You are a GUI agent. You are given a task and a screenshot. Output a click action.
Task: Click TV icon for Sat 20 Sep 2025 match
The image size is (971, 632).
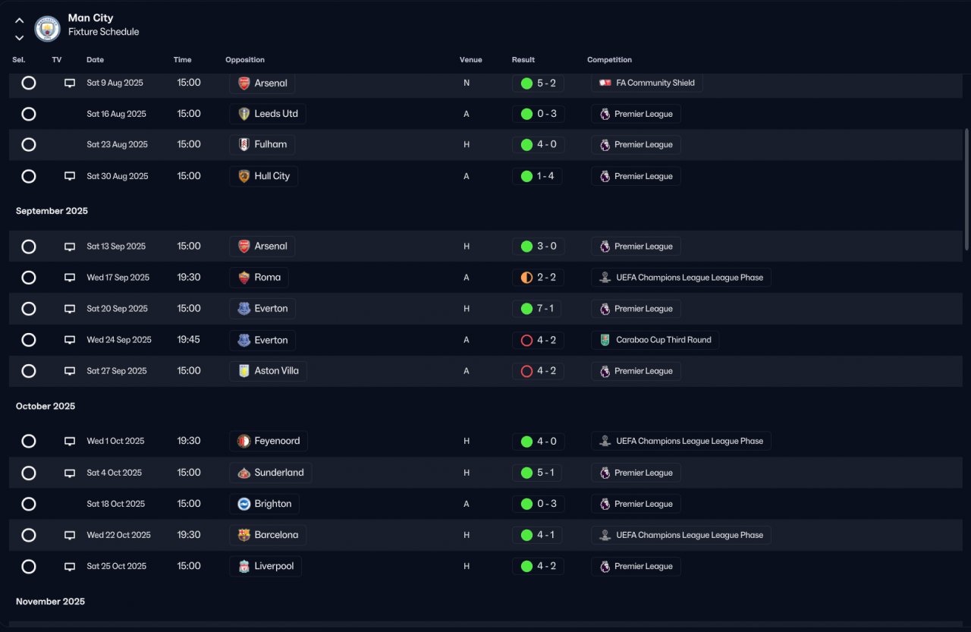pos(70,309)
